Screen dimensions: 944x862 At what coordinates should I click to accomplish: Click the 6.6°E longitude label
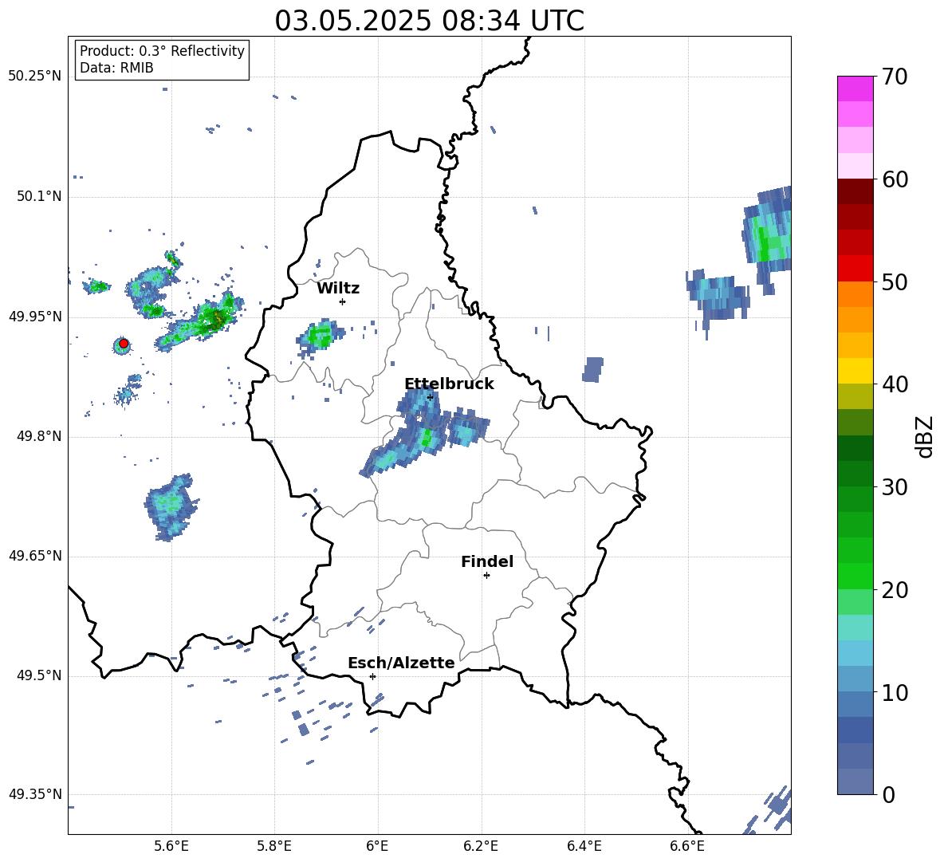click(x=687, y=847)
